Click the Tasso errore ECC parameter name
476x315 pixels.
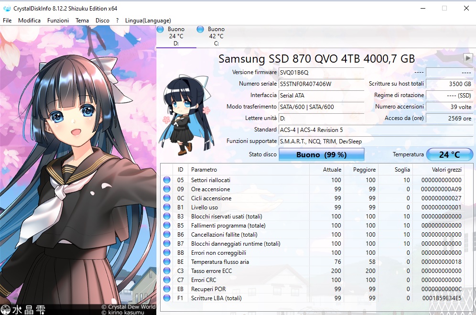coord(211,271)
